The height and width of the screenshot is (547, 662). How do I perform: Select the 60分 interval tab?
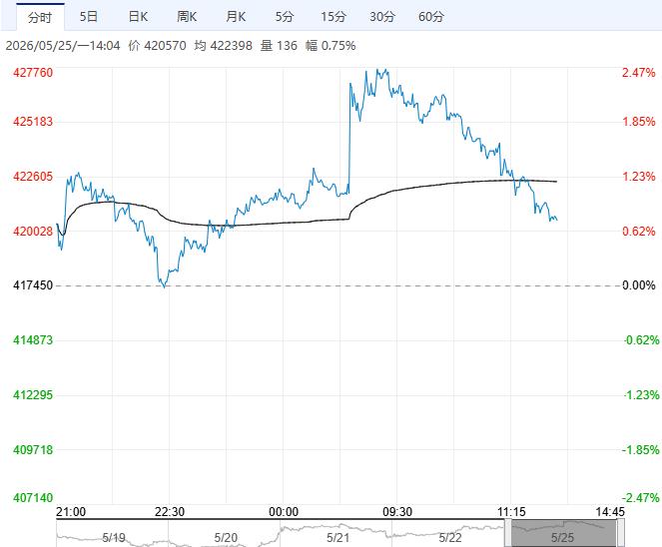pyautogui.click(x=431, y=17)
